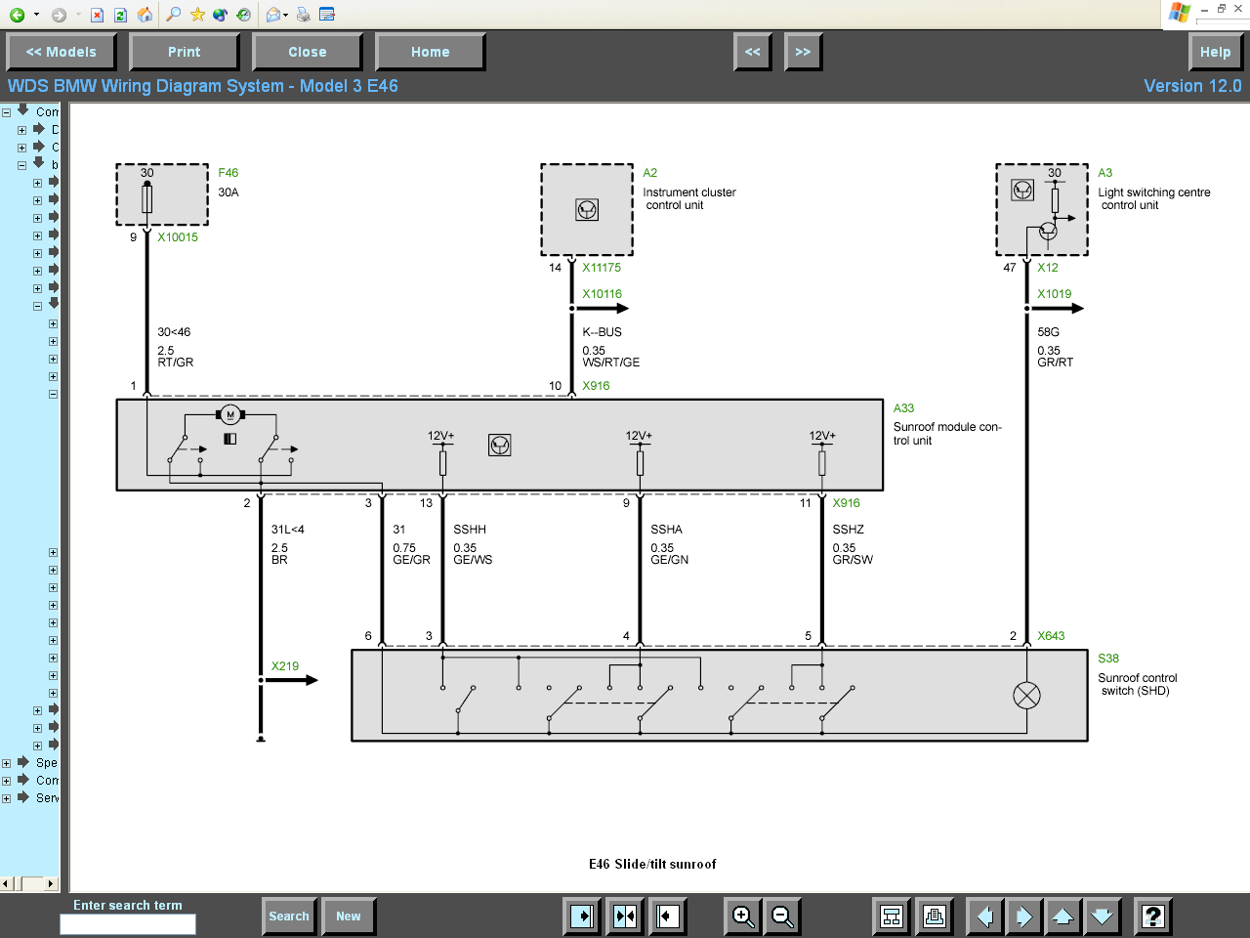This screenshot has width=1250, height=938.
Task: Open A3 Light switching centre link
Action: pos(1105,173)
